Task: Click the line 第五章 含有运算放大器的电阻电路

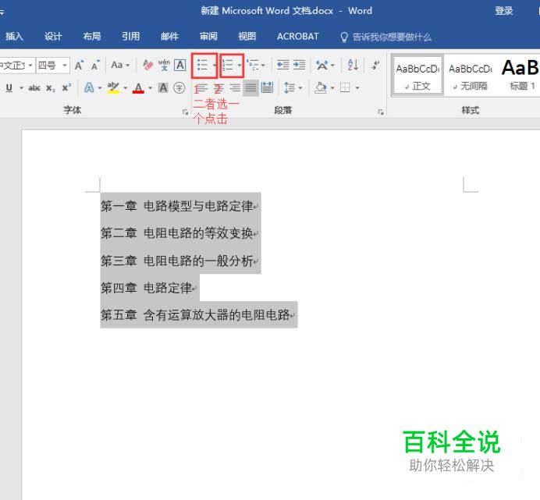Action: tap(197, 314)
